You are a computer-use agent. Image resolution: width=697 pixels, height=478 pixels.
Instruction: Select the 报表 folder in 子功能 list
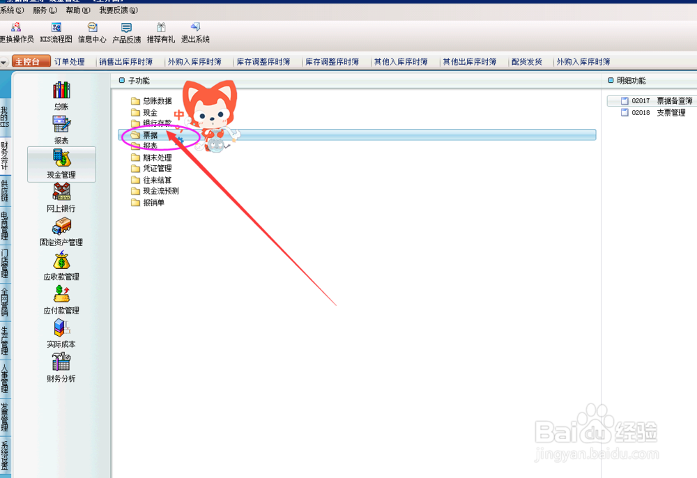(144, 146)
